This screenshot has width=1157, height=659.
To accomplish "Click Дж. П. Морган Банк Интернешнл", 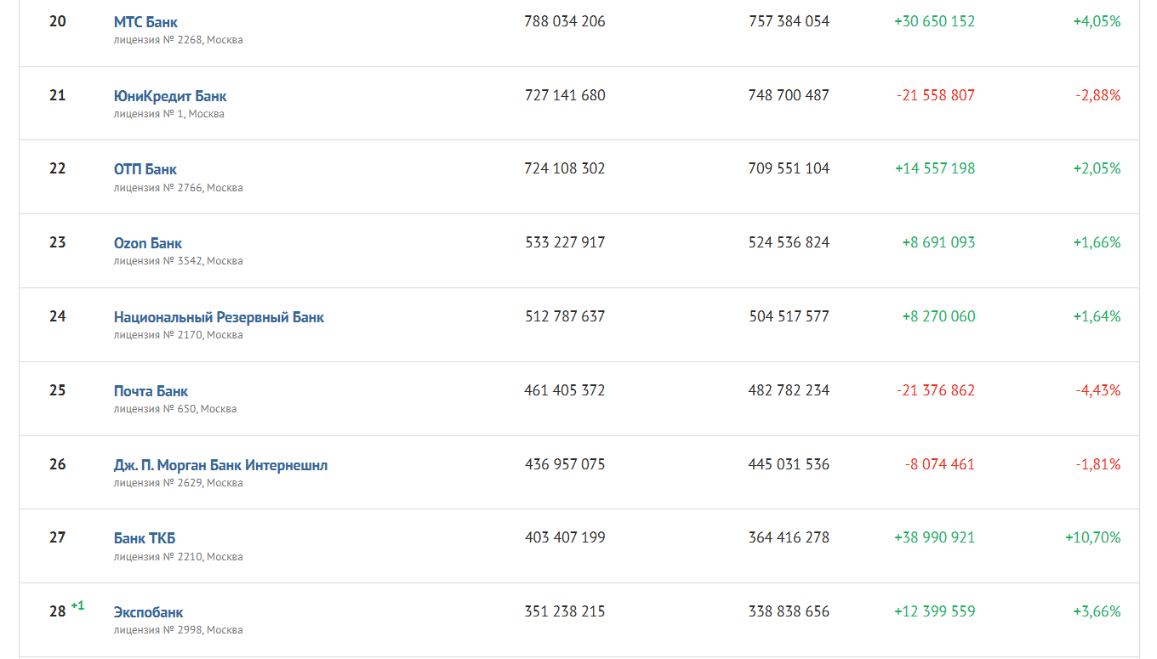I will coord(220,465).
